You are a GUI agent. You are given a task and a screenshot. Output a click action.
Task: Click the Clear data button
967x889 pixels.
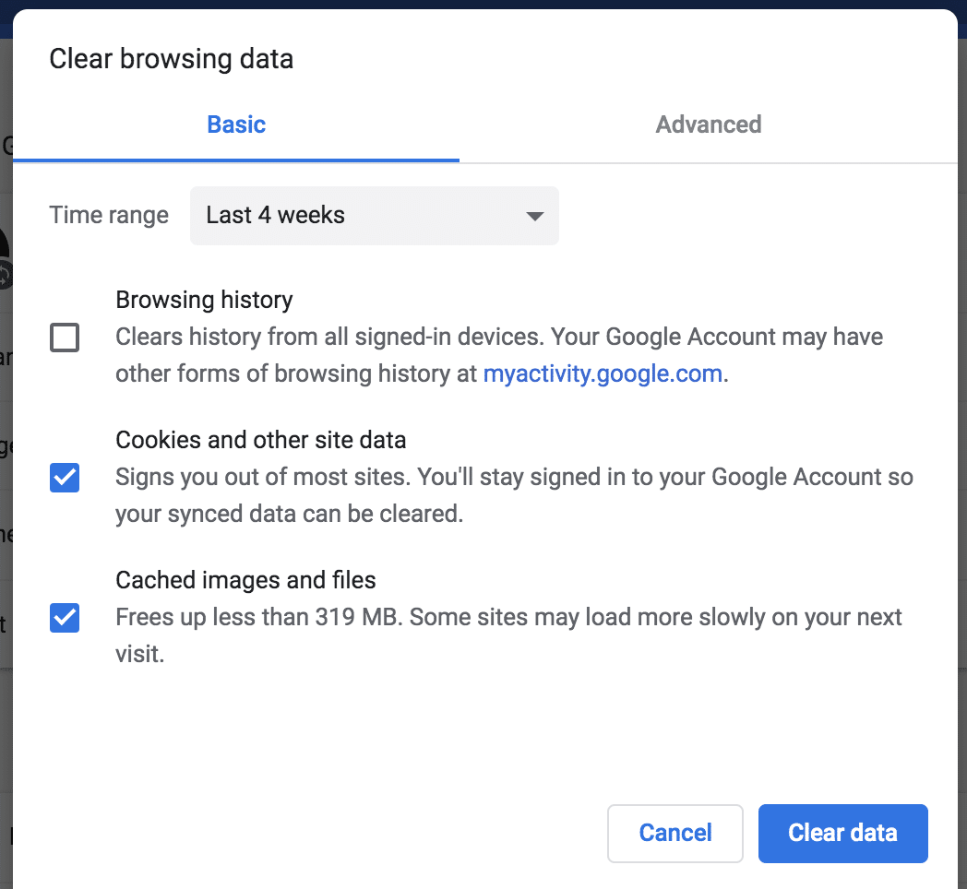pyautogui.click(x=842, y=833)
